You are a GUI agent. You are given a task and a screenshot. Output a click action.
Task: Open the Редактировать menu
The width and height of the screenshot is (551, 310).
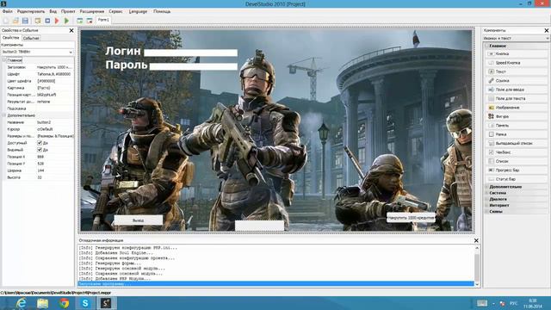point(31,11)
